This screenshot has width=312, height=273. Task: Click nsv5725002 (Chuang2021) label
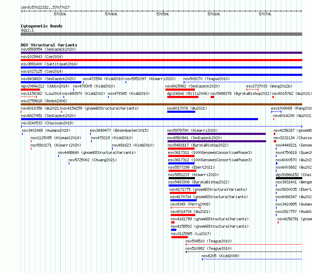point(93,160)
